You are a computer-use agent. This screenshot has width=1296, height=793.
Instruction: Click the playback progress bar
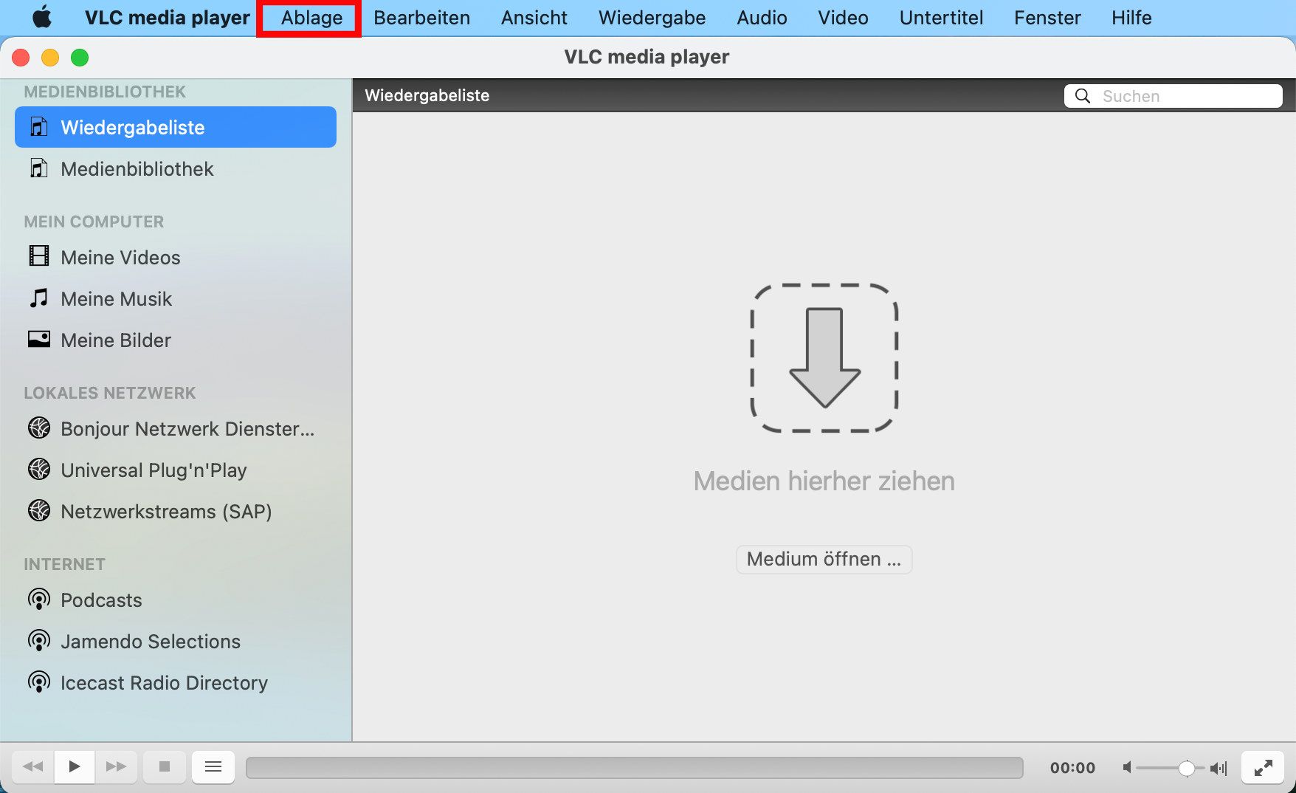click(634, 768)
